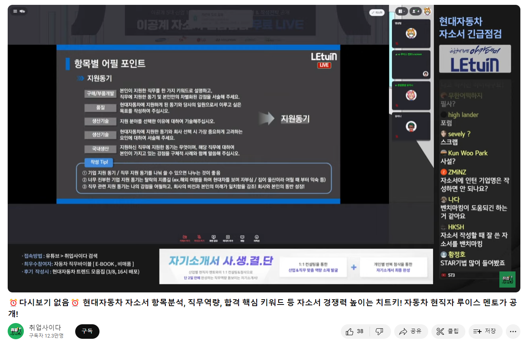The height and width of the screenshot is (340, 522).
Task: Open the chat (채팅) icon in meeting bar
Action: coord(242,238)
